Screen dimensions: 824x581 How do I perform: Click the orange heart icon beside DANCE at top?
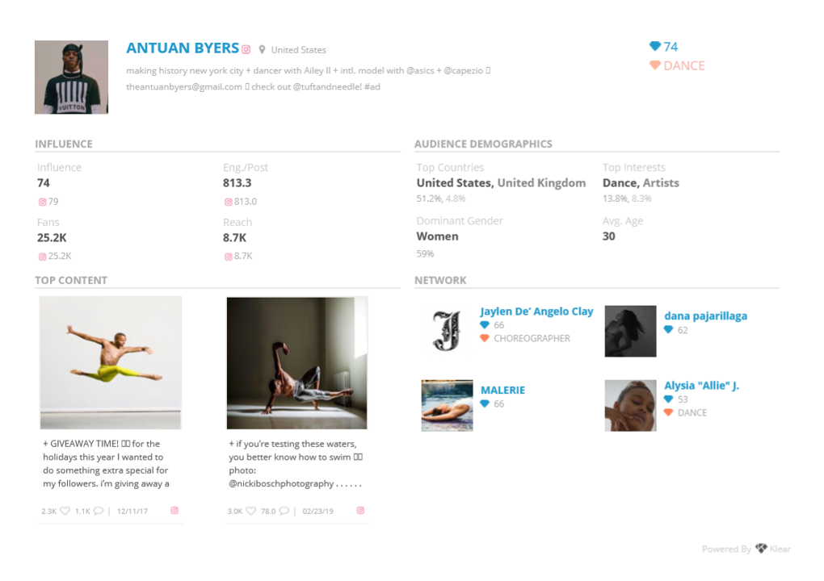pyautogui.click(x=655, y=65)
